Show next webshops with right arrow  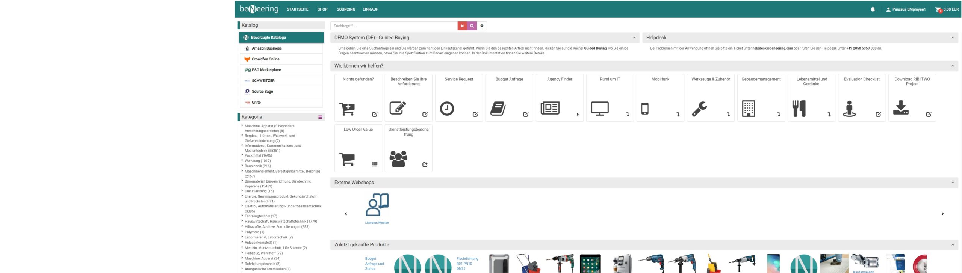(x=942, y=214)
